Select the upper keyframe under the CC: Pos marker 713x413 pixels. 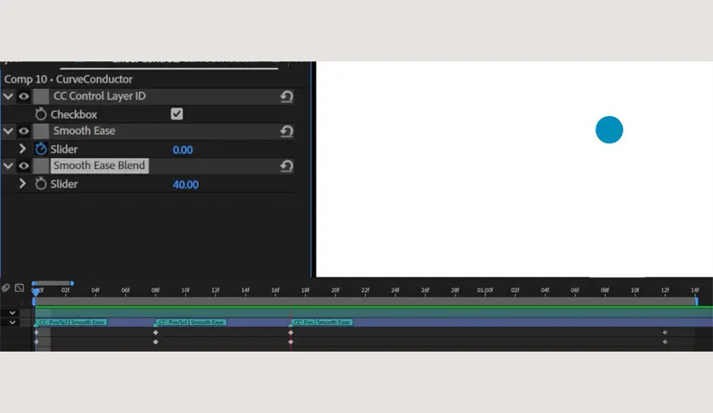point(291,333)
